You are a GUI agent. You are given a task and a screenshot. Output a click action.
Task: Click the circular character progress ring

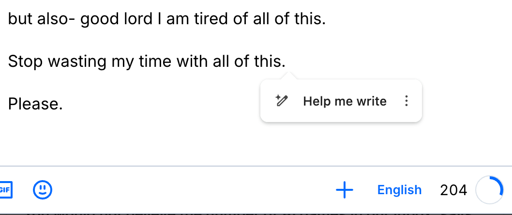pyautogui.click(x=489, y=190)
